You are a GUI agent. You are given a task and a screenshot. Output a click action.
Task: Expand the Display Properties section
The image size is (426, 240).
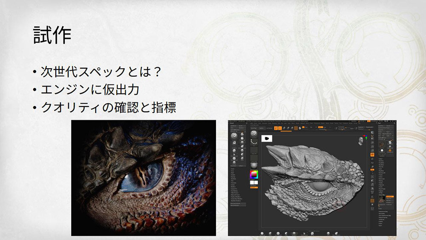[x=383, y=218]
